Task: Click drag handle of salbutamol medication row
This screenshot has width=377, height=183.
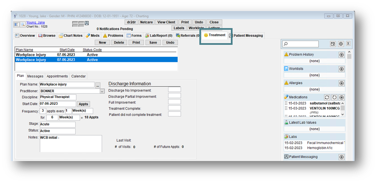Action: click(x=286, y=103)
